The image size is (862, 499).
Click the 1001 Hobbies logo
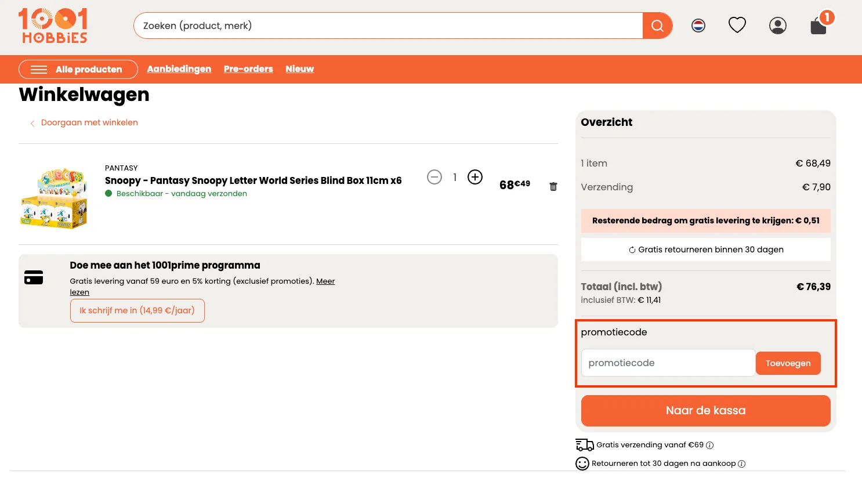53,26
